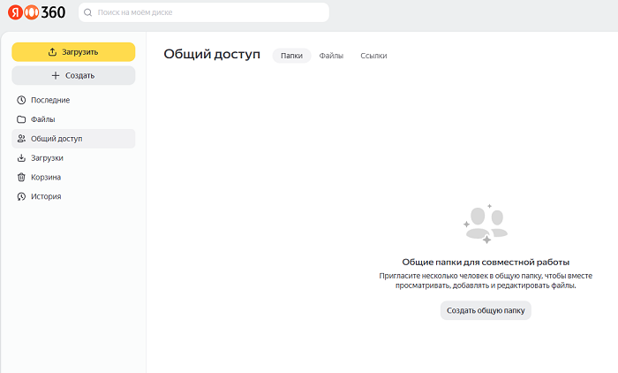This screenshot has width=618, height=373.
Task: Click the upload arrow icon on Загрузить
Action: (52, 52)
